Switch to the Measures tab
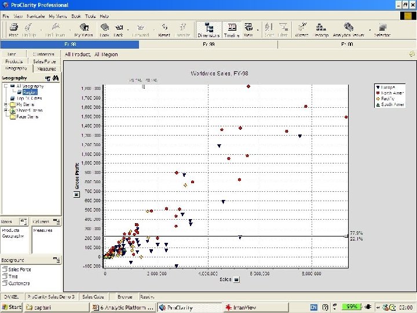417x313 pixels. (46, 69)
